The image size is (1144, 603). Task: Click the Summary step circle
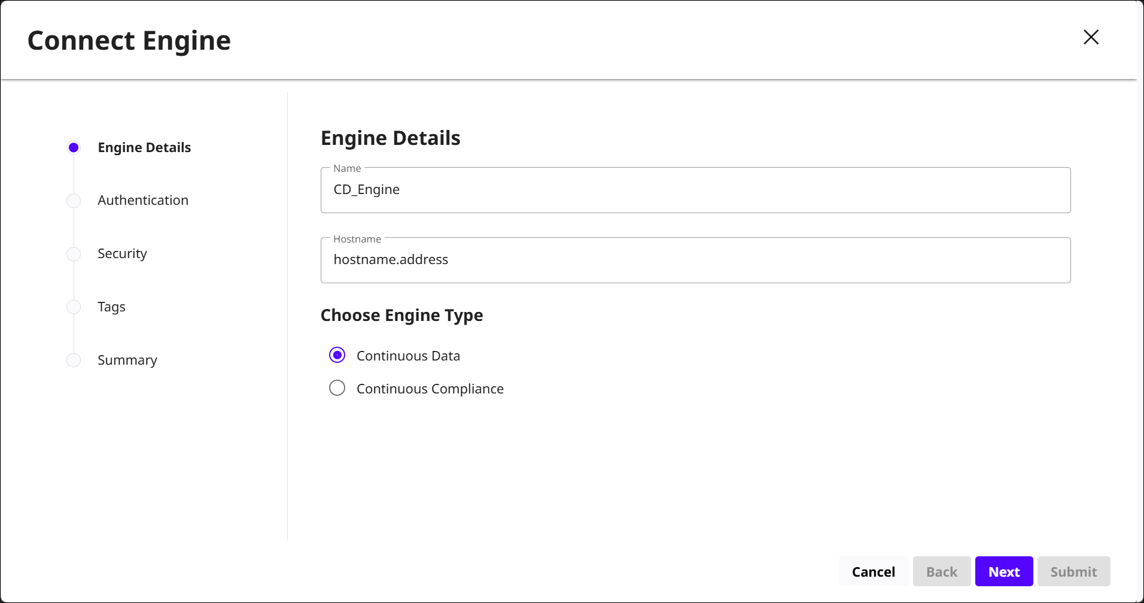[74, 360]
